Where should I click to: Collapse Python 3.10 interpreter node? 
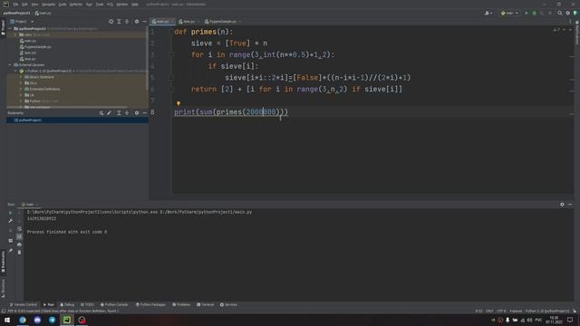point(15,71)
